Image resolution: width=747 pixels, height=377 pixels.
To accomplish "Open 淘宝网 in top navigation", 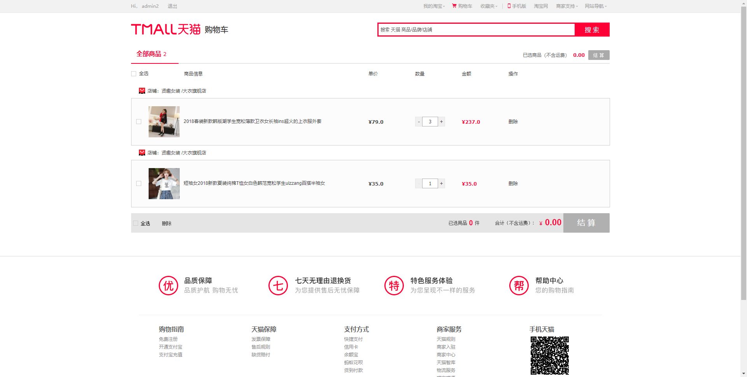I will coord(541,6).
